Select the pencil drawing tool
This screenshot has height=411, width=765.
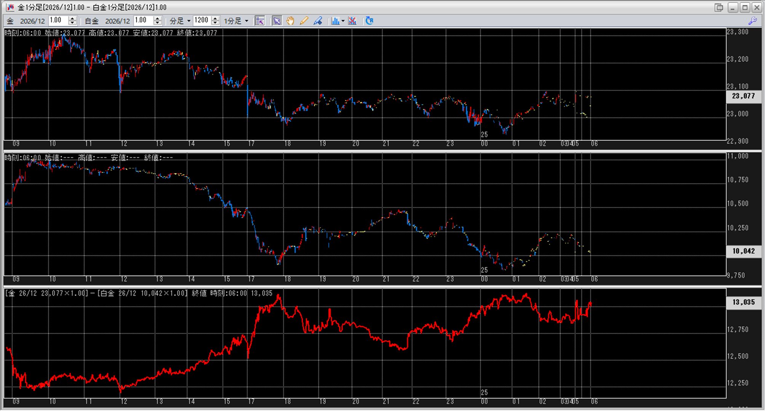pos(304,21)
